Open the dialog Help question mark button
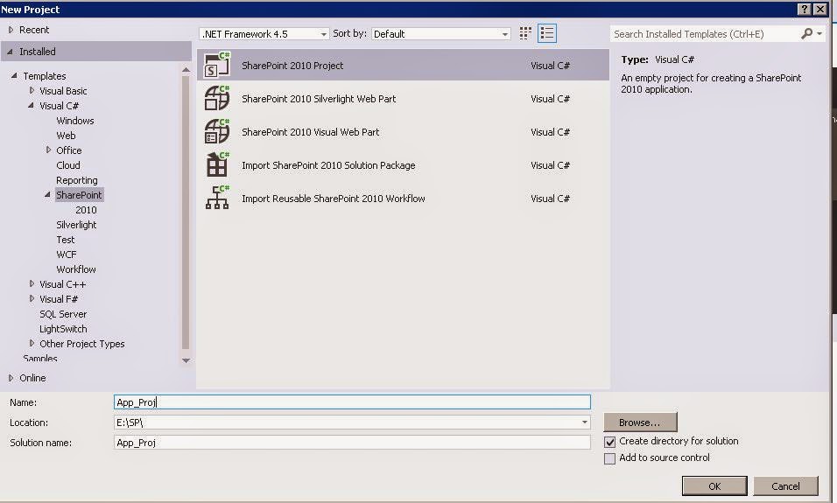This screenshot has height=503, width=837. pyautogui.click(x=804, y=9)
